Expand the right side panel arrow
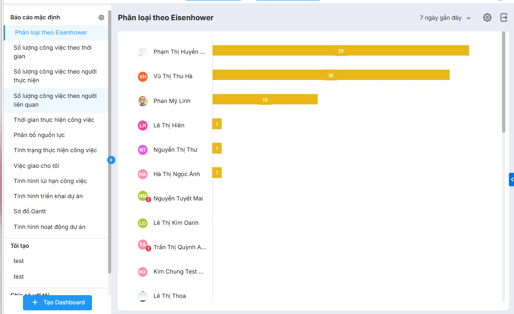Viewport: 514px width, 314px height. (511, 179)
